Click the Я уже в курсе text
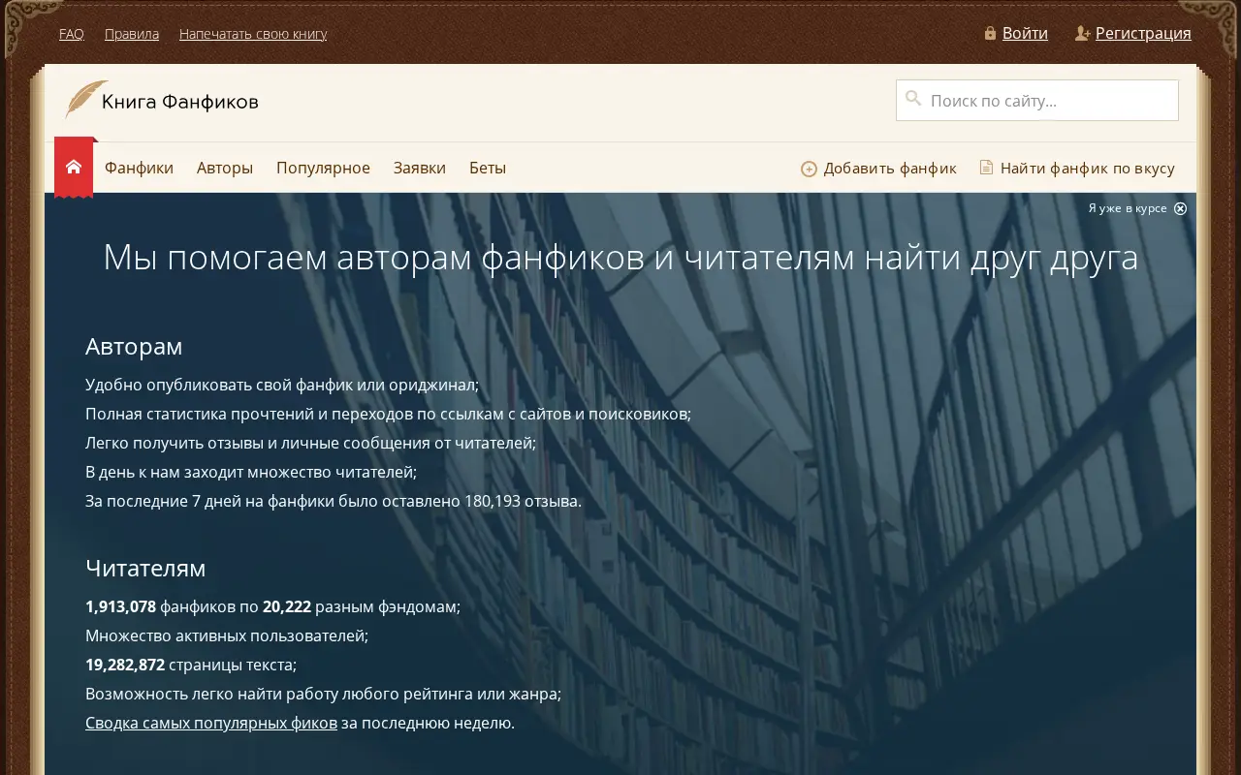This screenshot has height=775, width=1241. click(x=1128, y=208)
